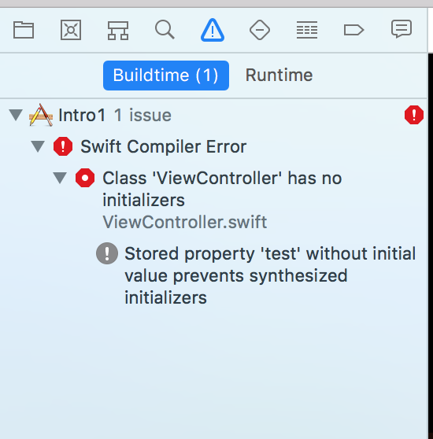Open the Symbol navigator hierarchy icon
Screen dimensions: 433x439
pyautogui.click(x=118, y=30)
